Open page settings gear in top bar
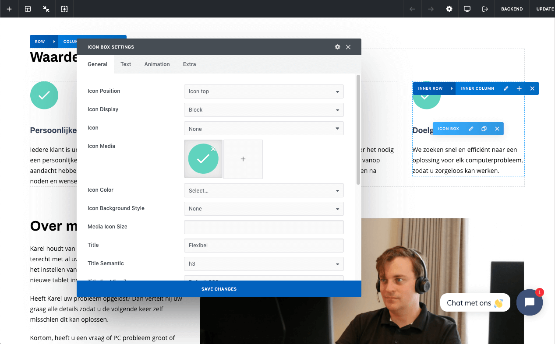 coord(449,9)
